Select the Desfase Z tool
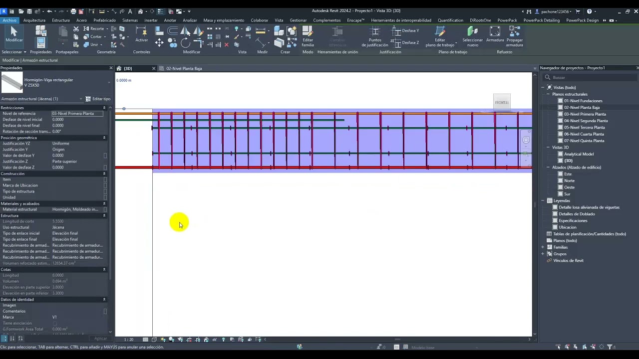 405,42
